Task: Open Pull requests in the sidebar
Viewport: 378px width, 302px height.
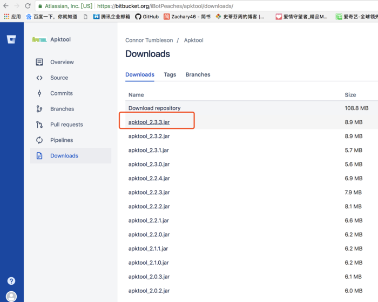Action: (x=66, y=125)
